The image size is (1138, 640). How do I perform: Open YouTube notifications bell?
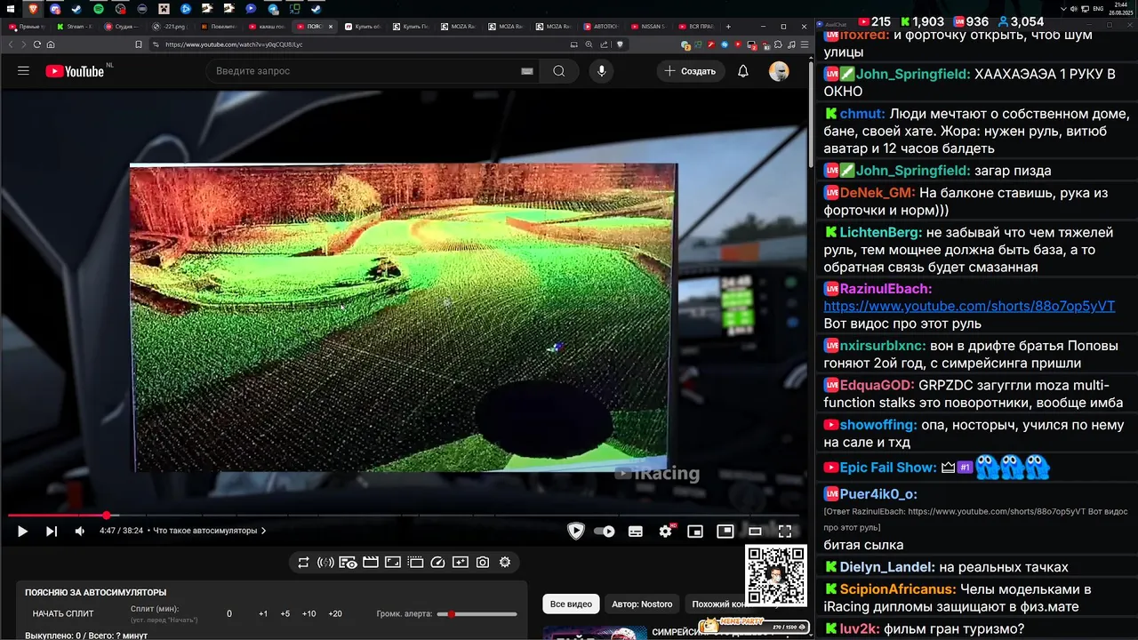(x=743, y=71)
